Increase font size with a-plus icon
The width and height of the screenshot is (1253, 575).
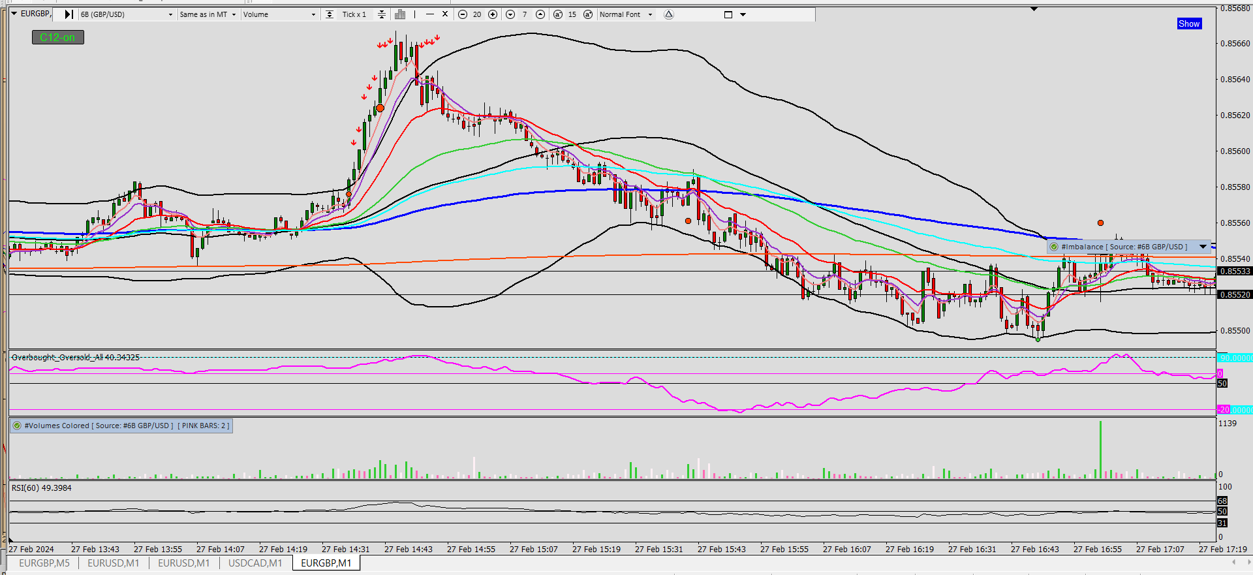coord(588,14)
